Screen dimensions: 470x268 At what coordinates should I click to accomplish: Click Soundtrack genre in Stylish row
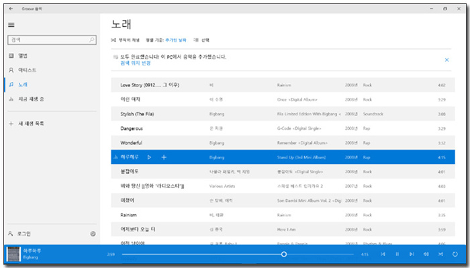pyautogui.click(x=373, y=114)
